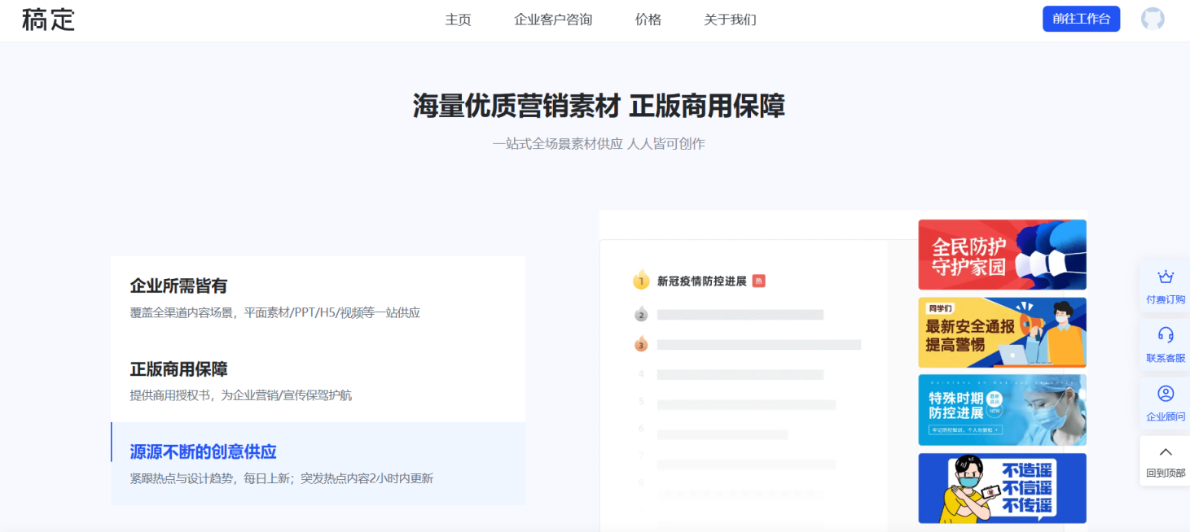The height and width of the screenshot is (532, 1190).
Task: Click the red 热 hot badge
Action: (x=758, y=281)
